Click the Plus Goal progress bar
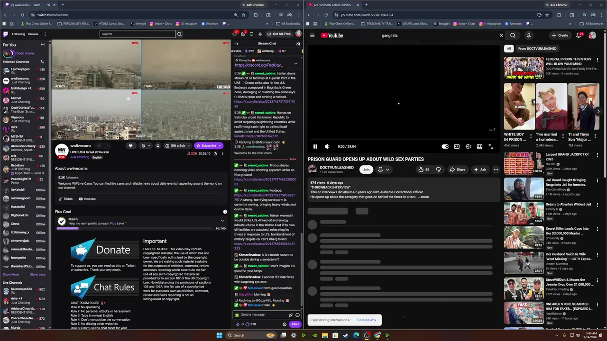This screenshot has width=607, height=341. [141, 228]
